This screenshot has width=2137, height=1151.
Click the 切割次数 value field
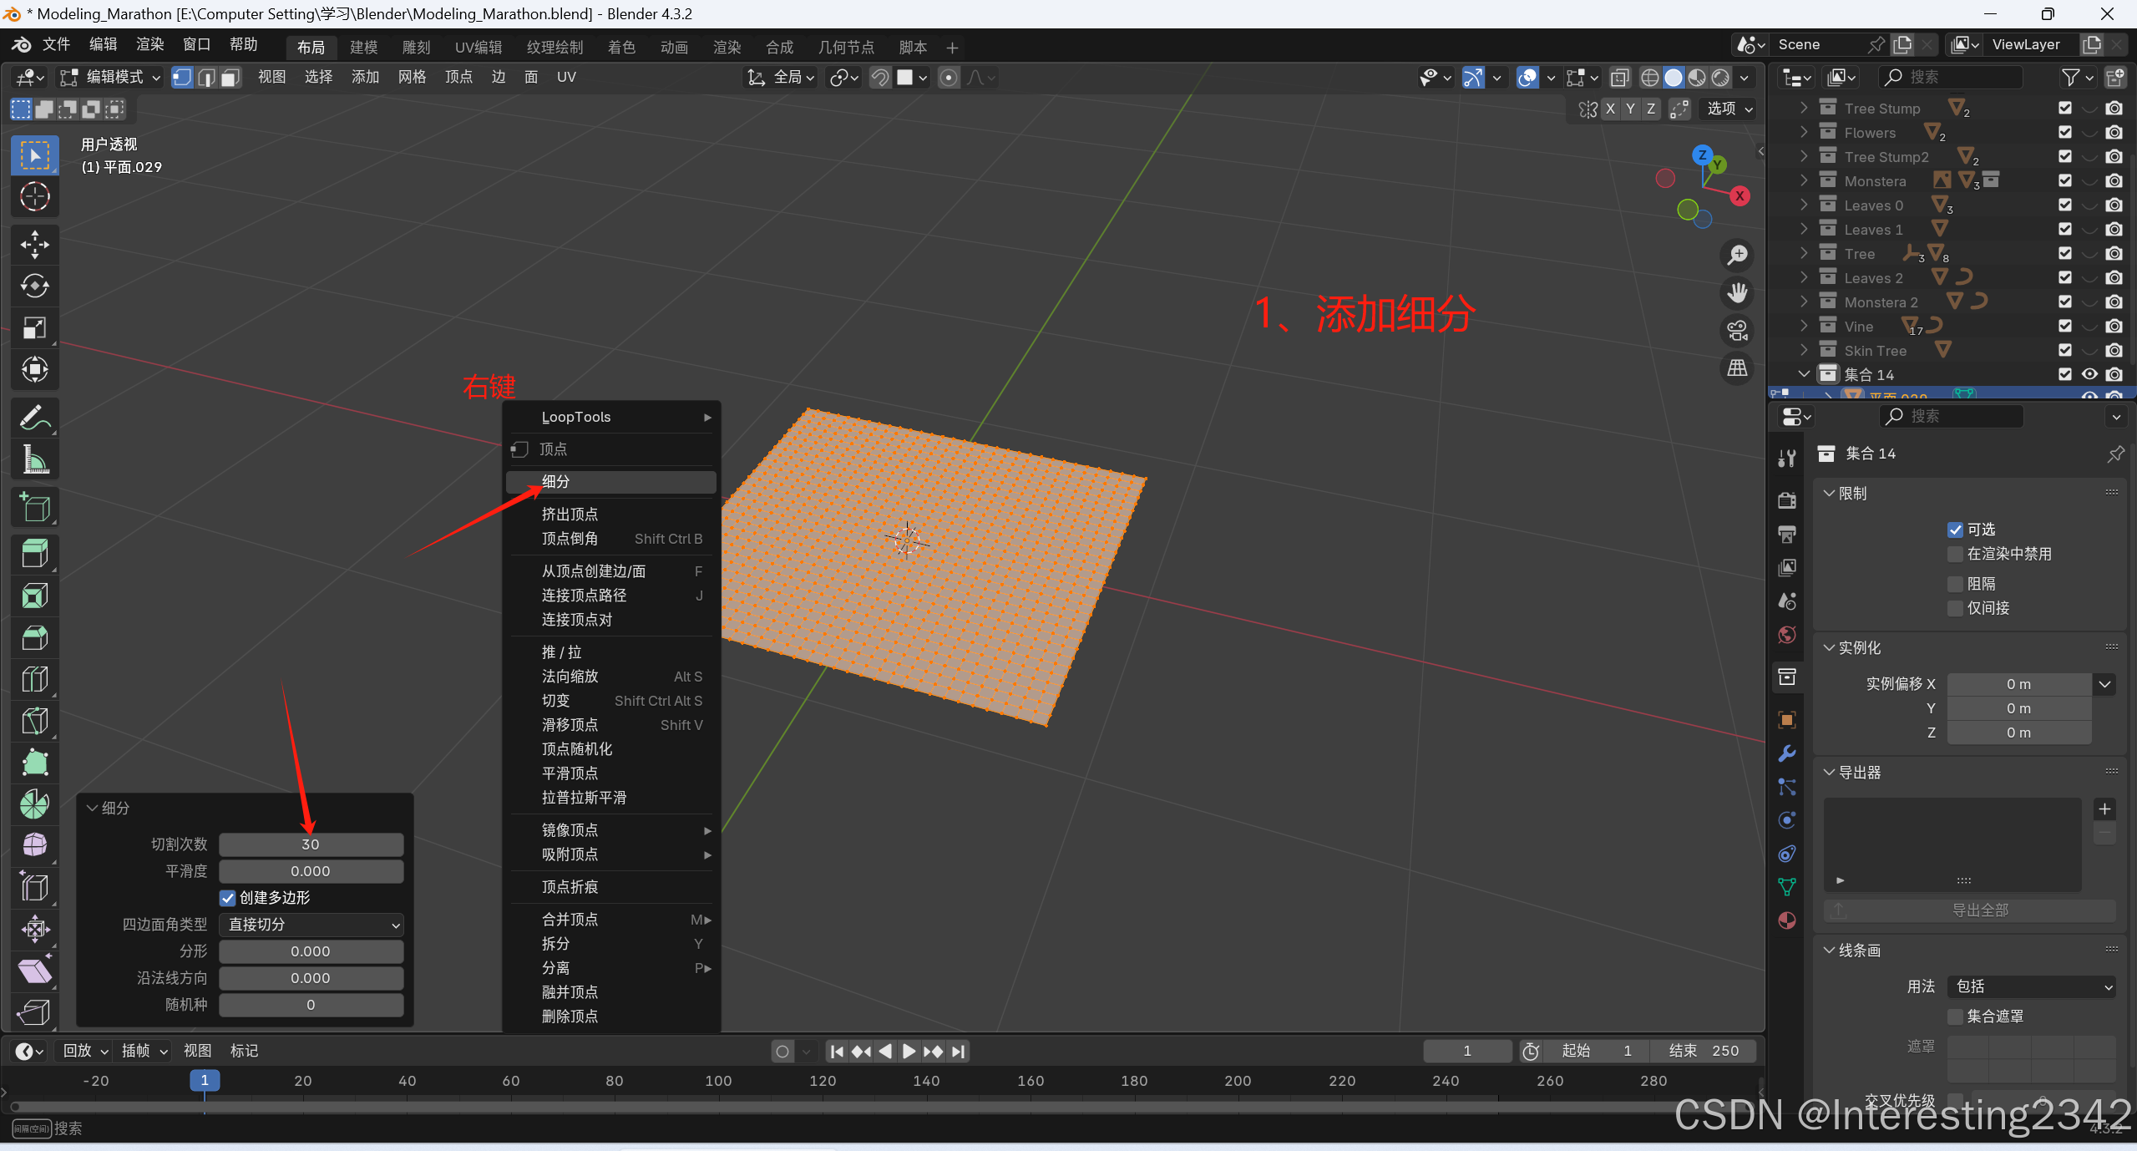[311, 844]
